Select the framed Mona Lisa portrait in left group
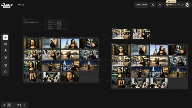Image resolution: width=192 pixels, height=108 pixels. click(32, 43)
